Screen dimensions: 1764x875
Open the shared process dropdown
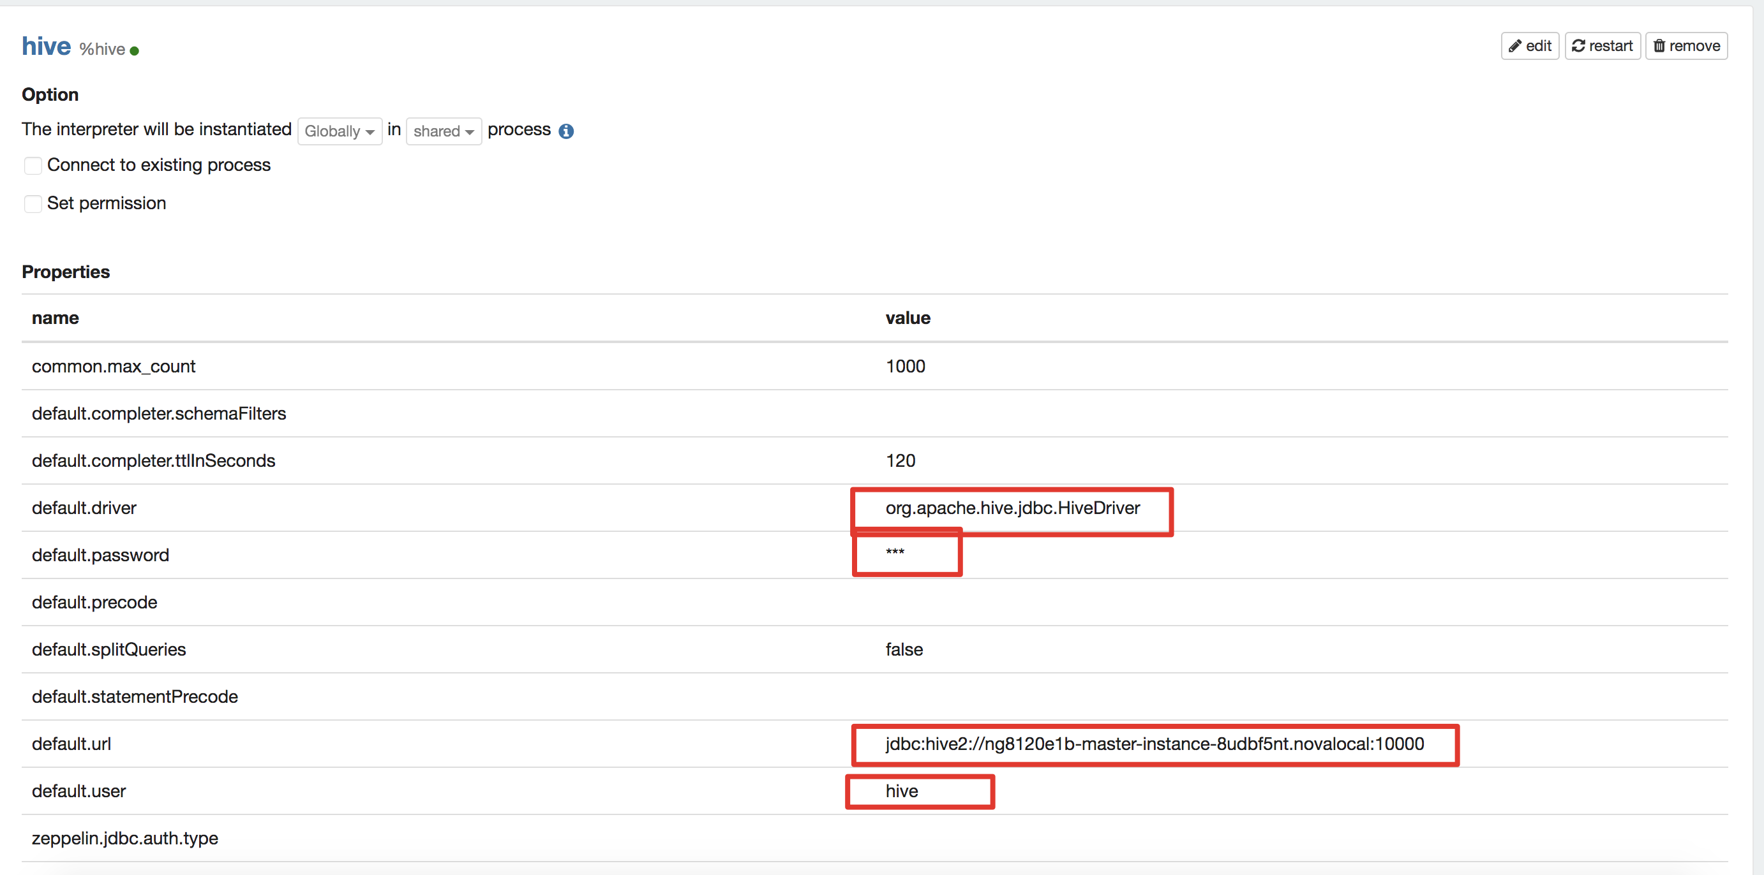pos(444,131)
